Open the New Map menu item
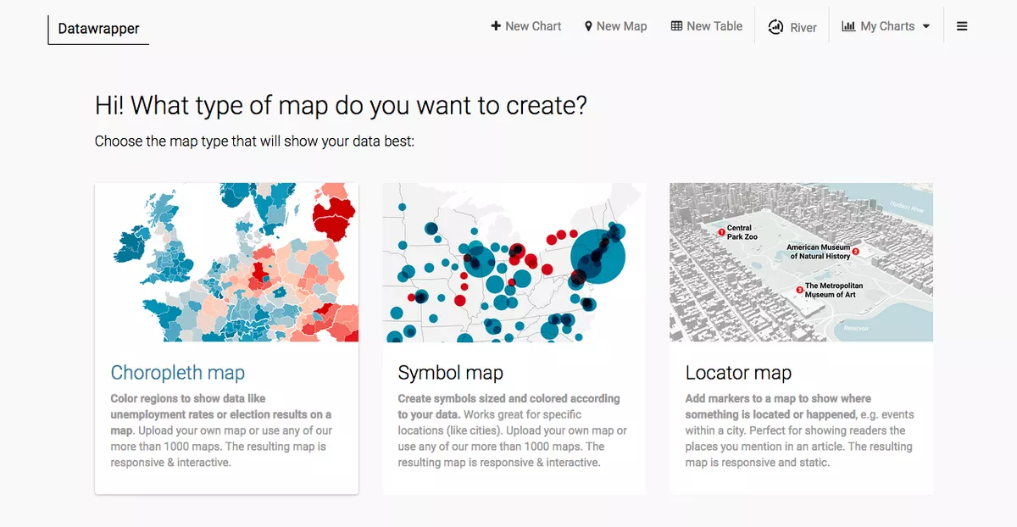This screenshot has width=1017, height=527. [x=616, y=26]
